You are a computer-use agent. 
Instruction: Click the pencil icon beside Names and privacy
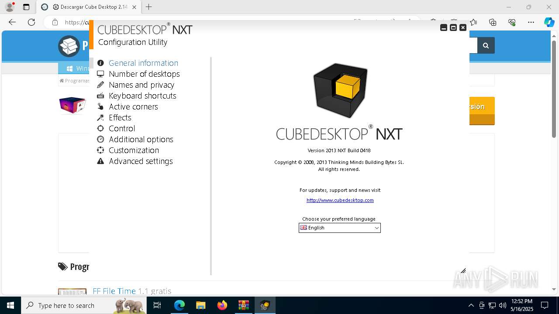[100, 85]
